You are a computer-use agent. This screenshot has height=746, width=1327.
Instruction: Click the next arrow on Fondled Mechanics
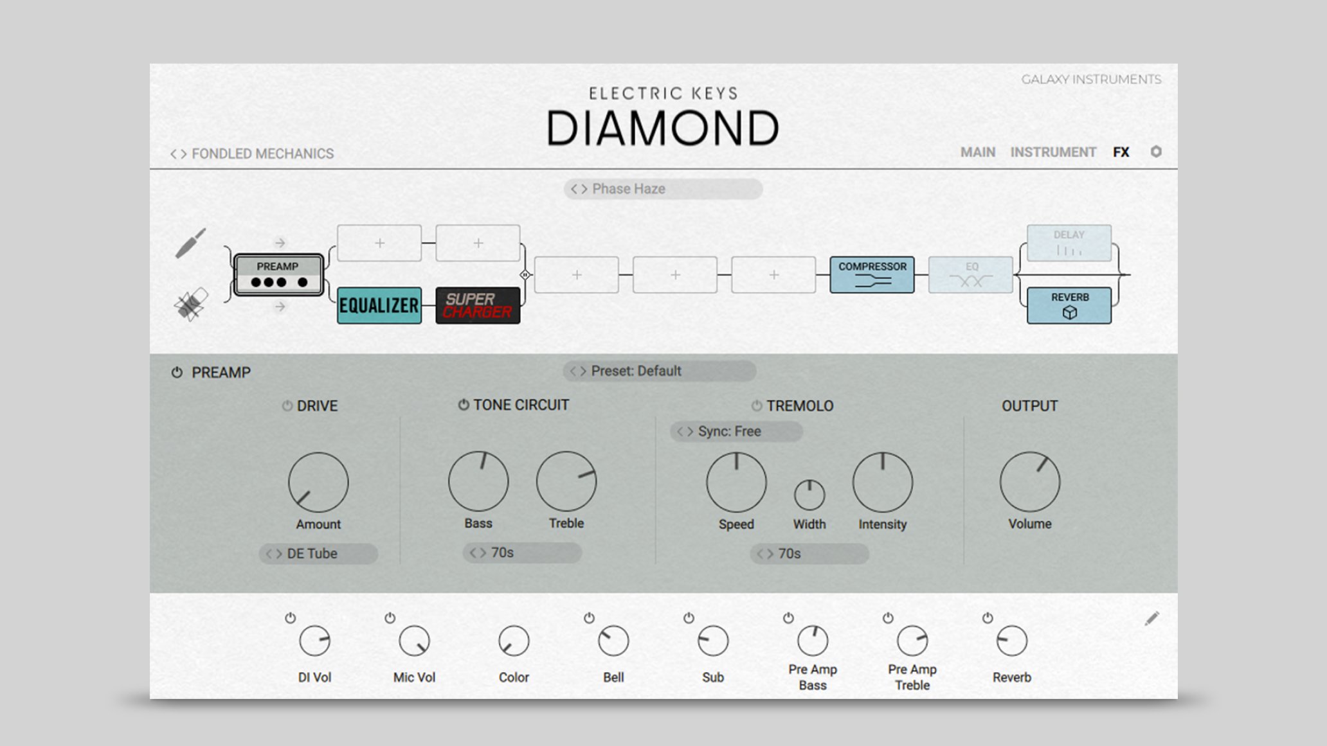tap(183, 154)
